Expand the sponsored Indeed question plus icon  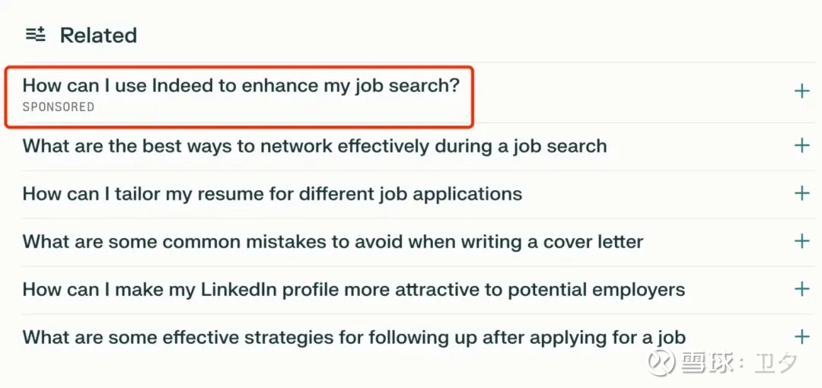tap(801, 92)
